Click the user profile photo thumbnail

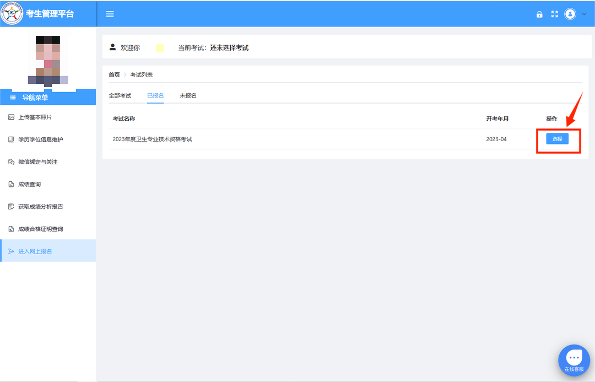[48, 61]
